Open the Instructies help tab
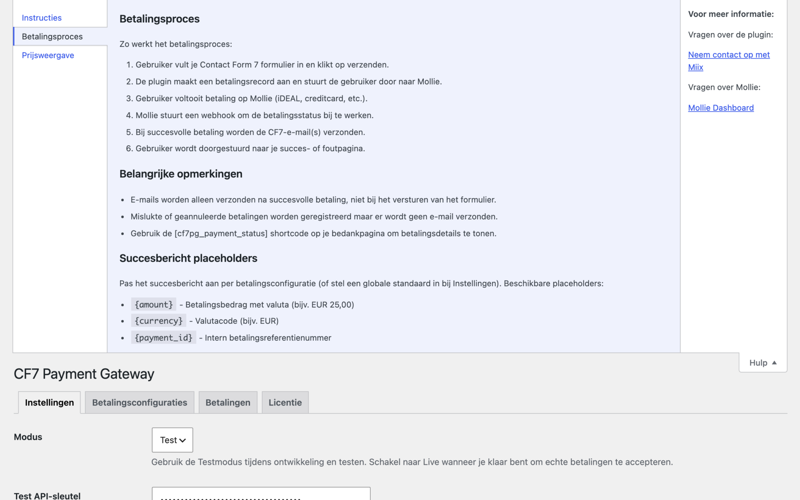This screenshot has height=500, width=800. 42,18
